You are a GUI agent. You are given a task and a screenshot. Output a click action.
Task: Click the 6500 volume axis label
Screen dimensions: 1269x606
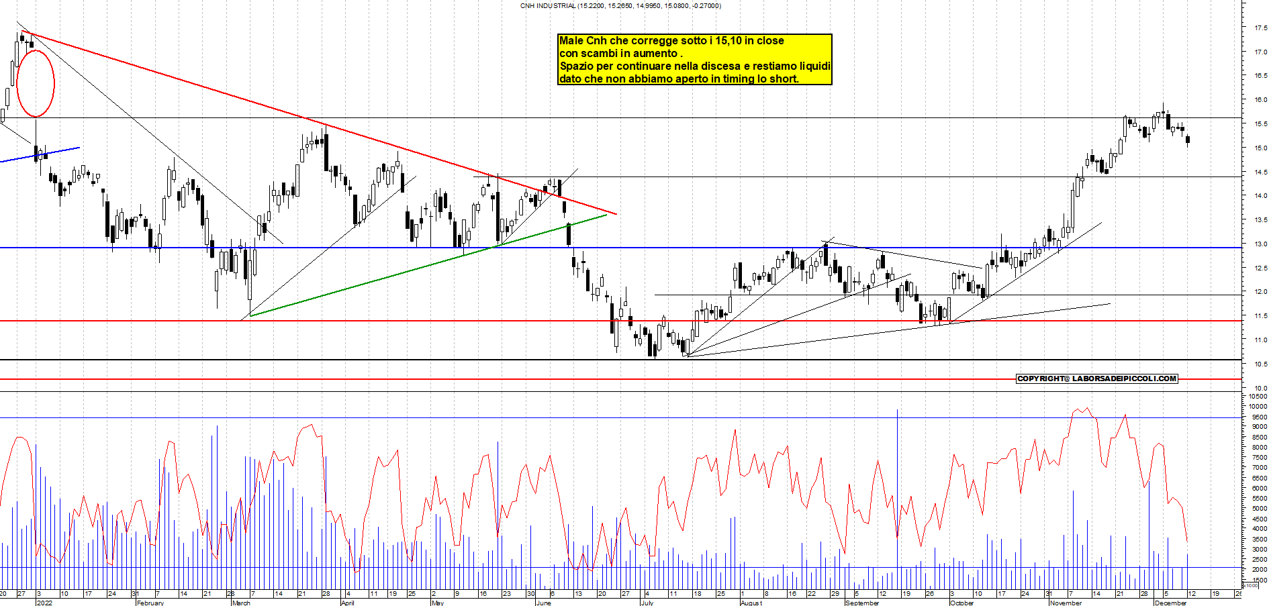1259,478
